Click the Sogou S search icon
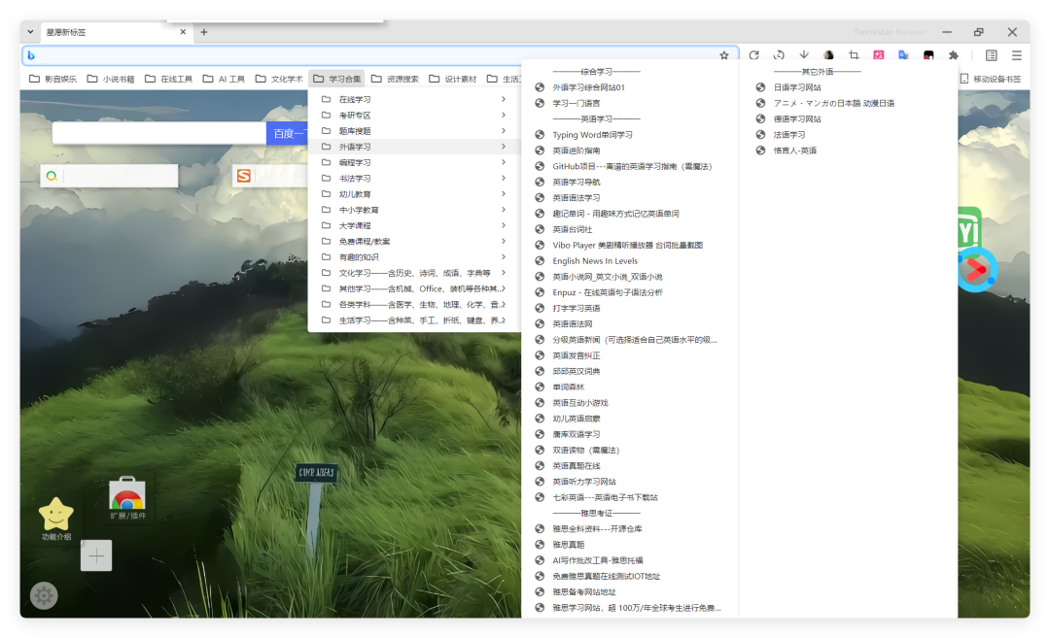Viewport: 1050px width, 638px height. coord(244,176)
